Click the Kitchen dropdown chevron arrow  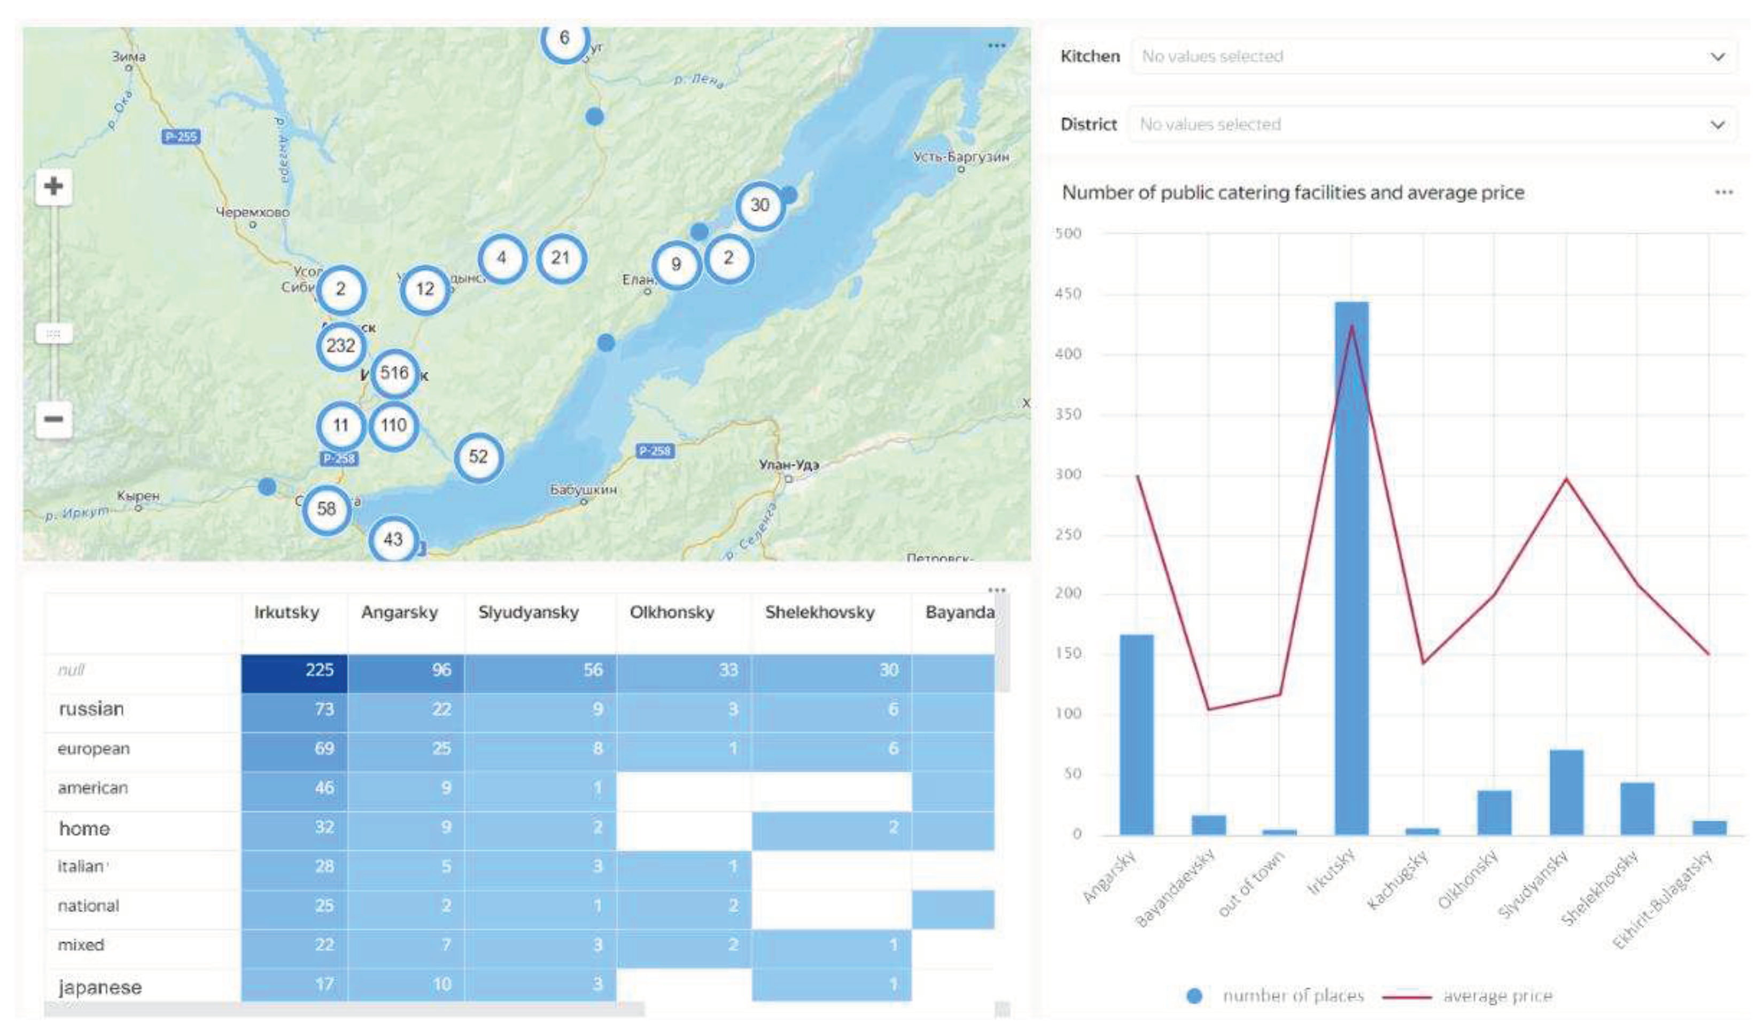(1718, 57)
